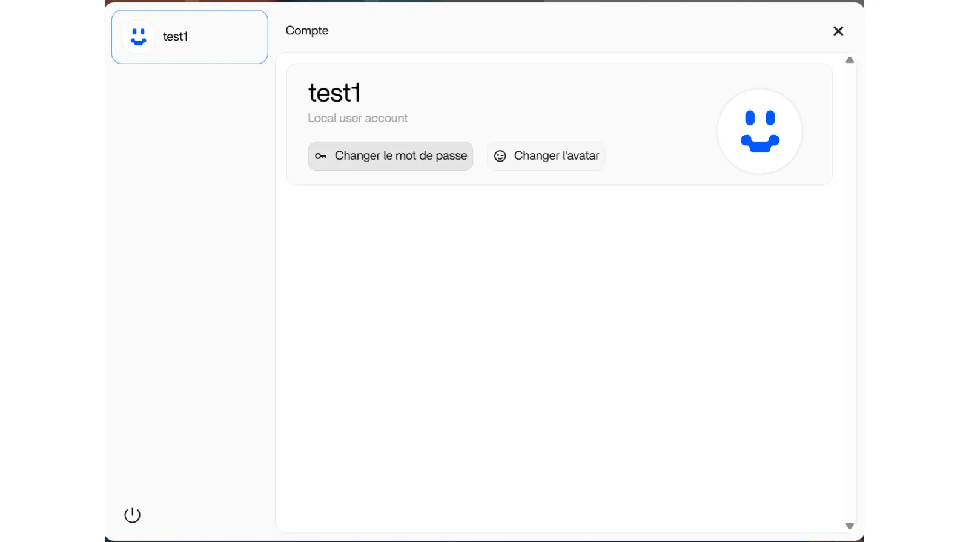969x542 pixels.
Task: Click the power icon in the sidebar
Action: coord(132,515)
